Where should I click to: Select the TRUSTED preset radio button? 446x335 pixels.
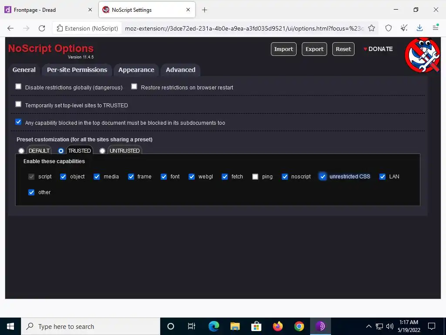point(61,150)
